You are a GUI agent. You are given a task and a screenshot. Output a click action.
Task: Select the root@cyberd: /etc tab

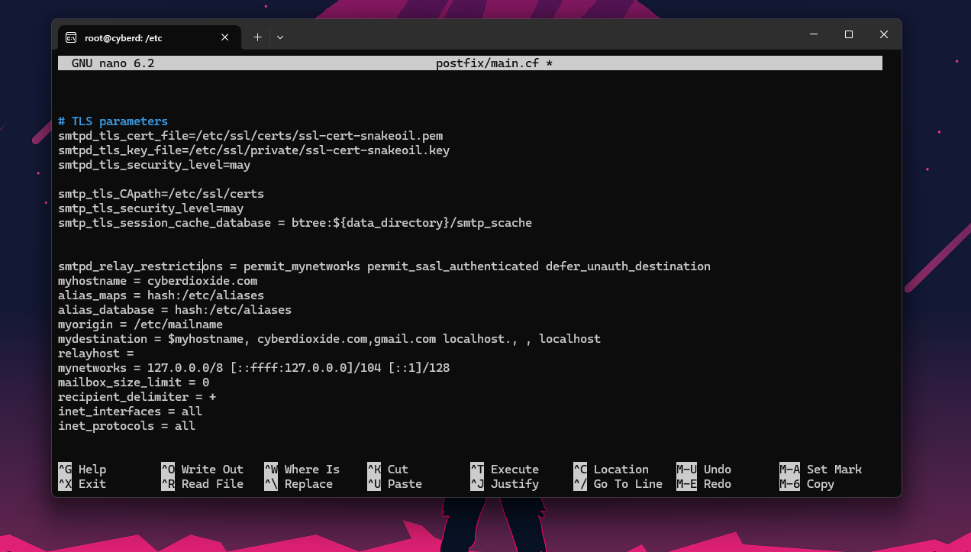click(x=150, y=37)
